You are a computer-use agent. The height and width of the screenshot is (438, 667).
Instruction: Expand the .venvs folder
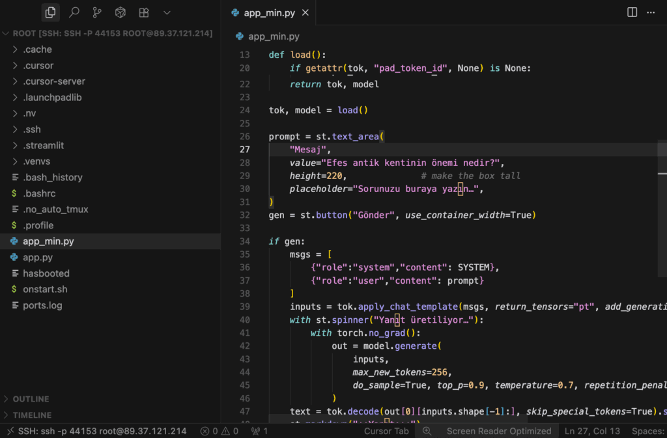36,161
